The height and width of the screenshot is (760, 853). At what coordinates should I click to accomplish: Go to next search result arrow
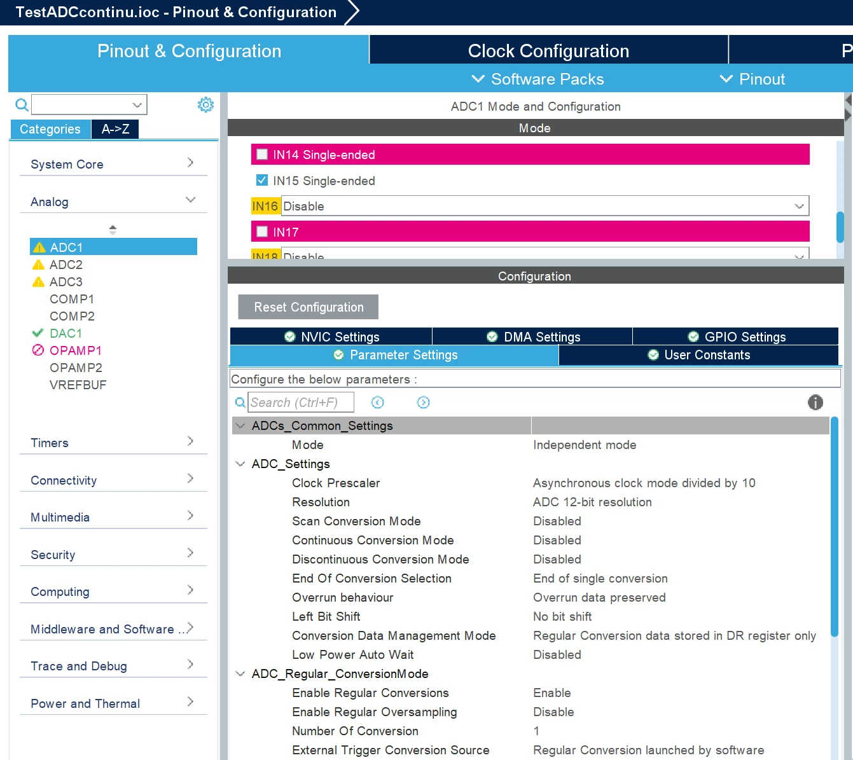tap(423, 402)
